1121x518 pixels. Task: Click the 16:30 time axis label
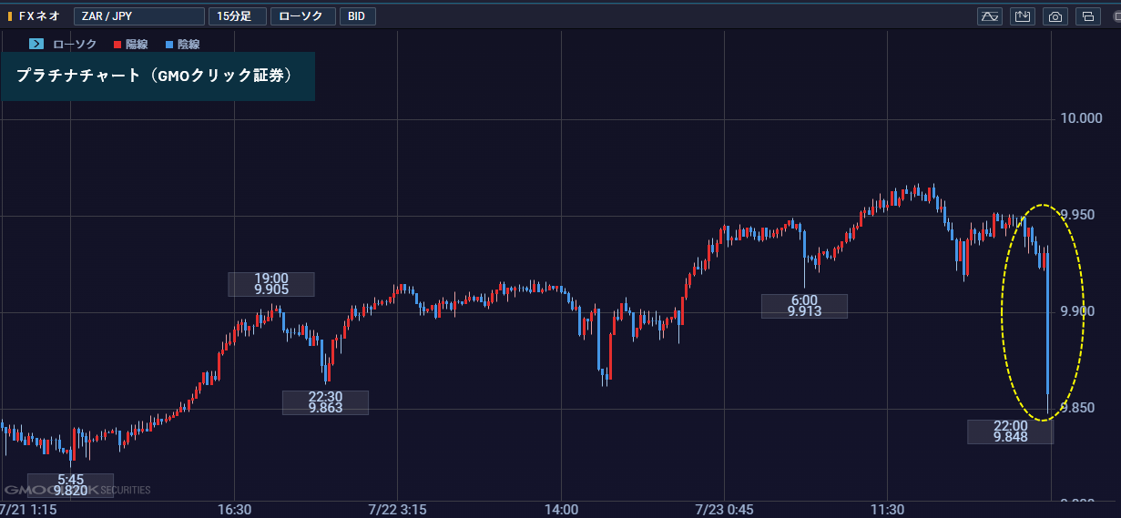[234, 510]
